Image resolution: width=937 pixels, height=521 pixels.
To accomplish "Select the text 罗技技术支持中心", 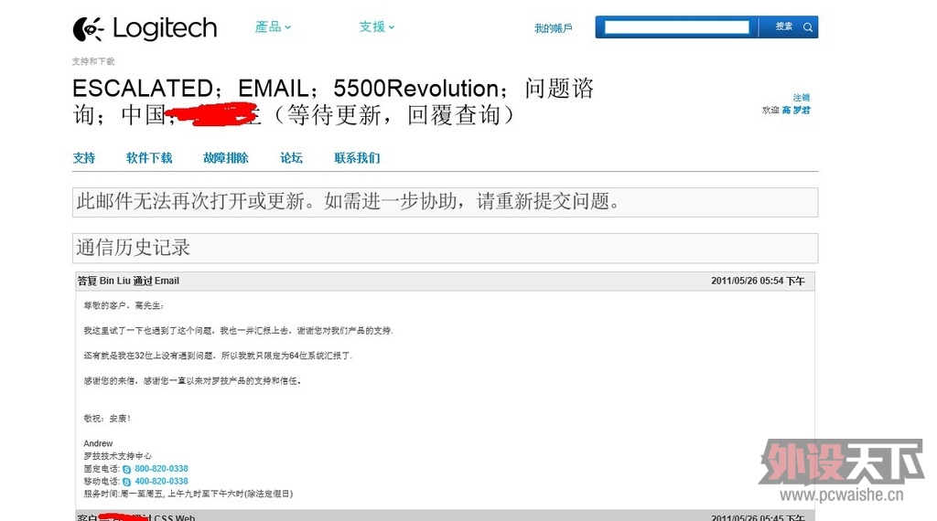I will point(118,456).
